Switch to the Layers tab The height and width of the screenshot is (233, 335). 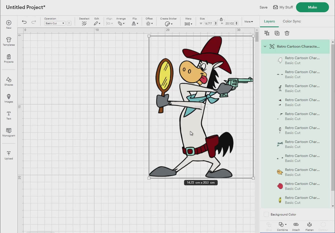click(269, 21)
